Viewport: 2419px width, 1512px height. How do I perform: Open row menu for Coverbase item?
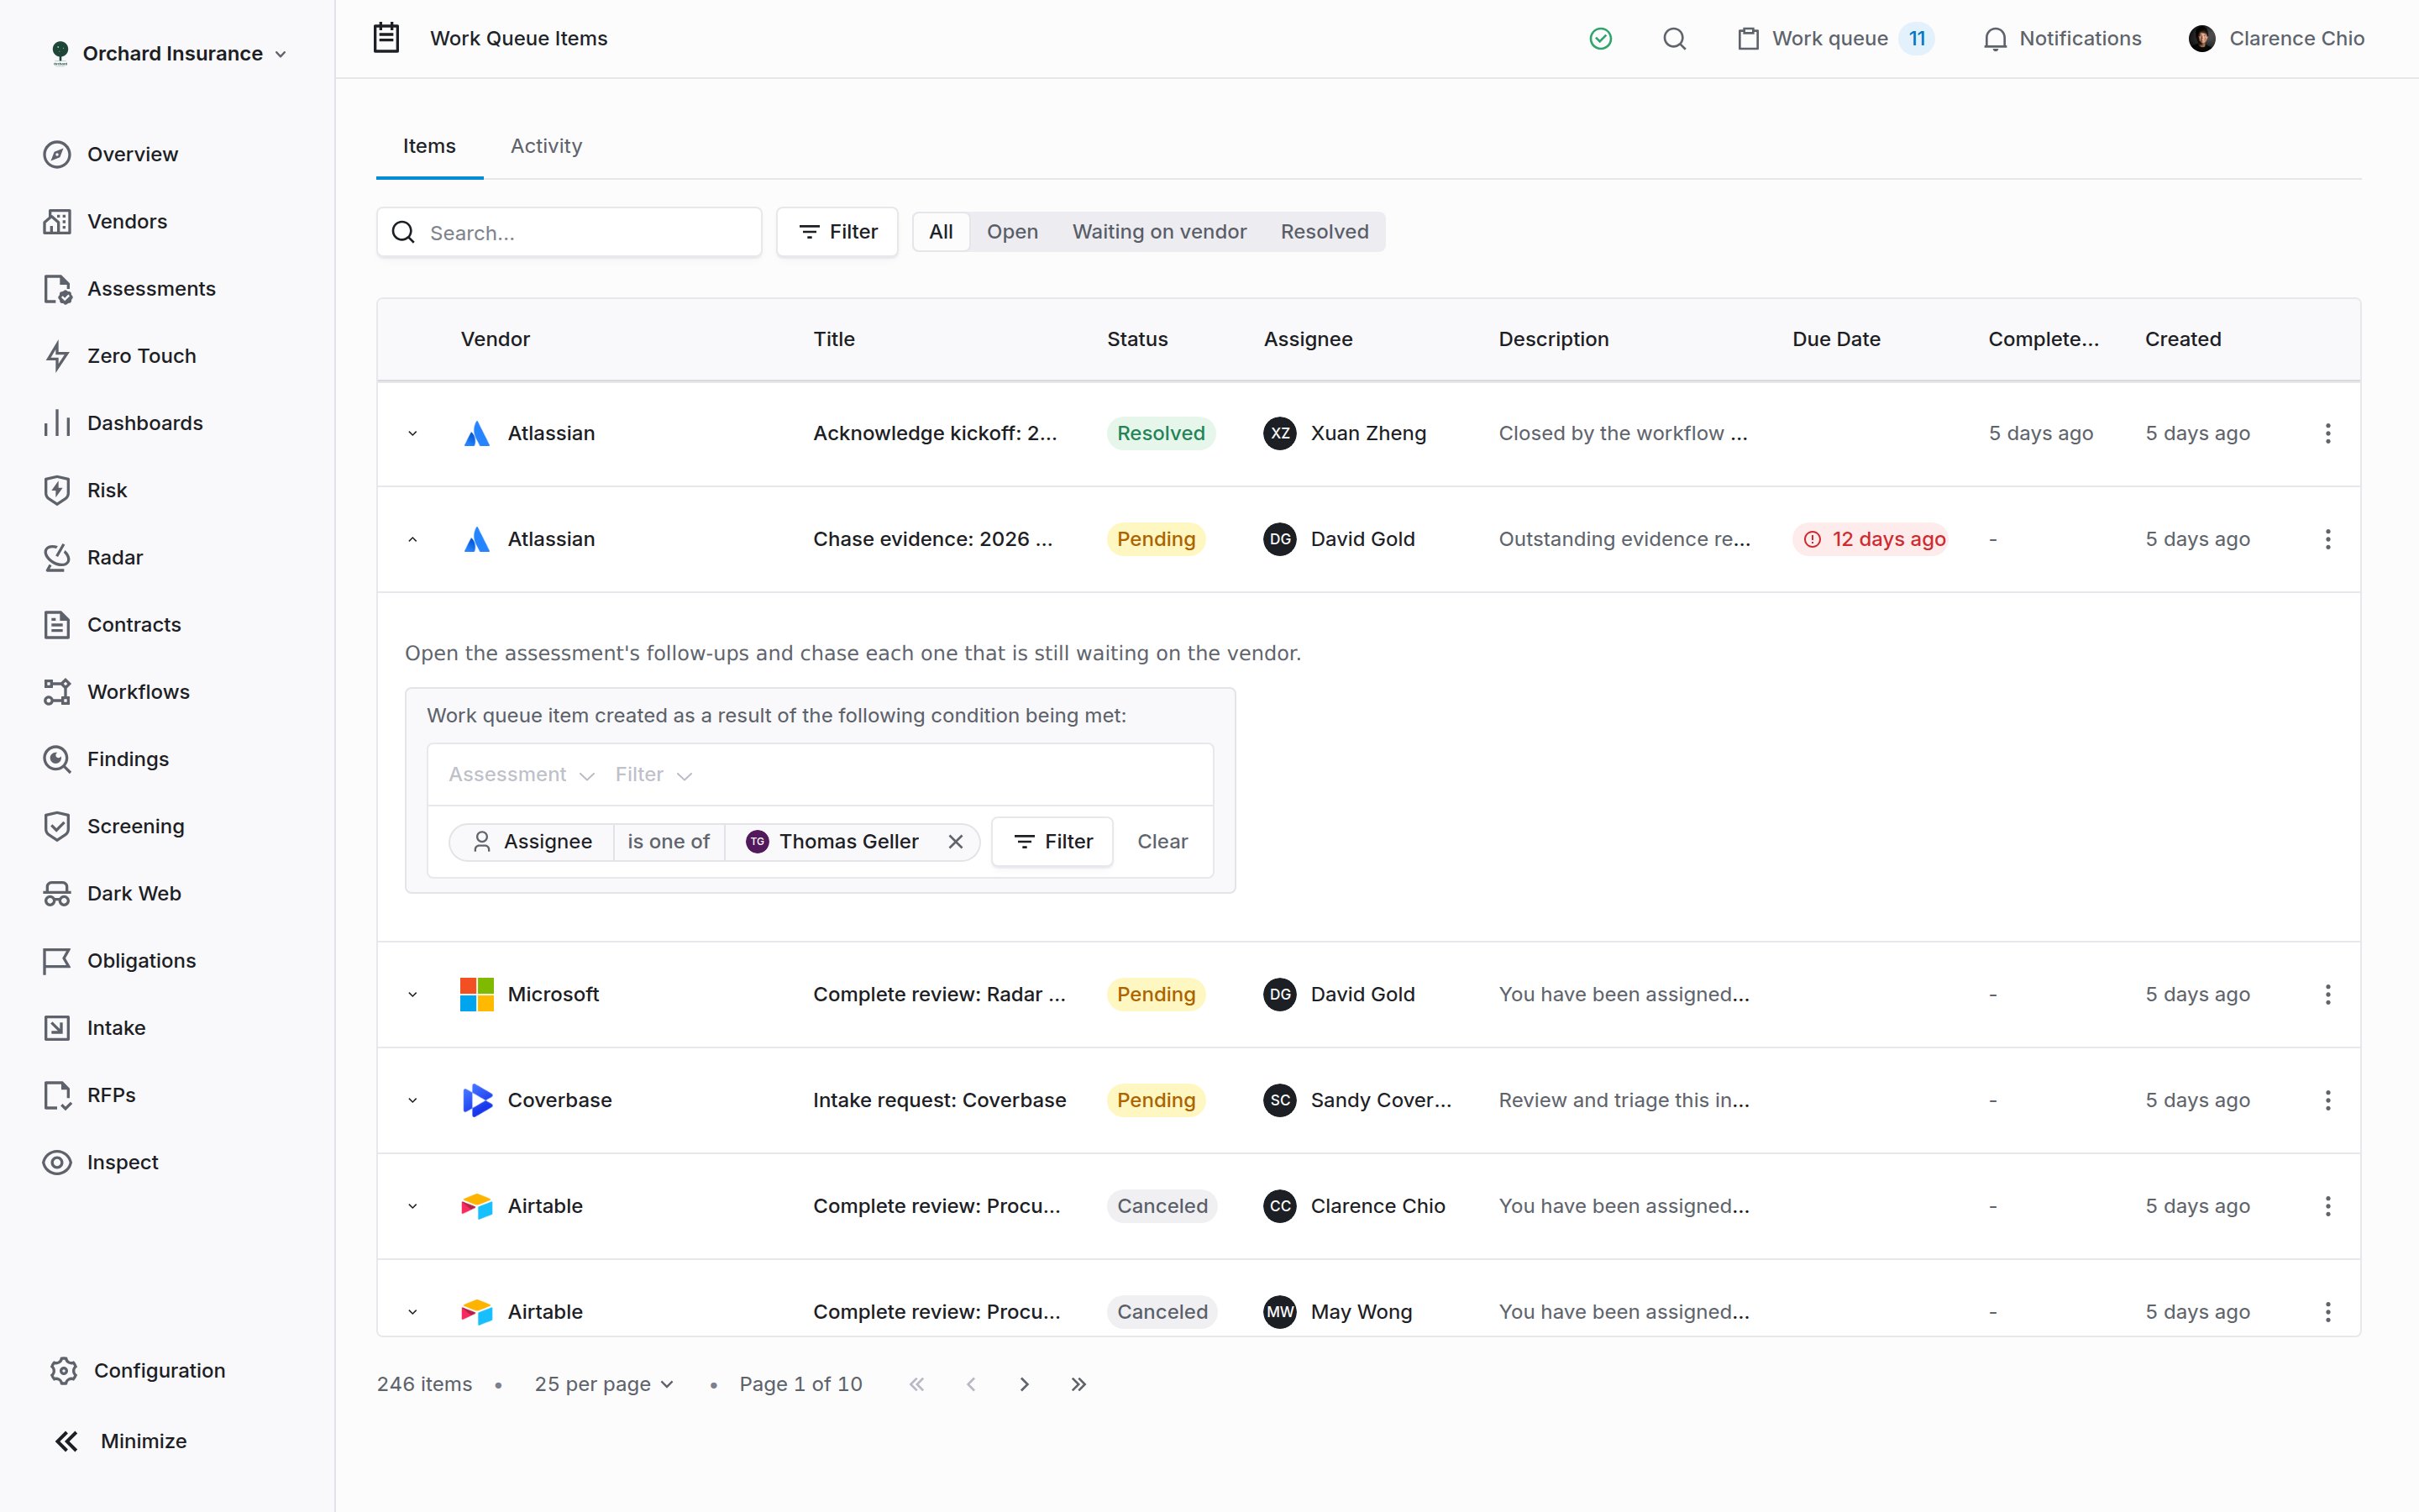pyautogui.click(x=2328, y=1100)
